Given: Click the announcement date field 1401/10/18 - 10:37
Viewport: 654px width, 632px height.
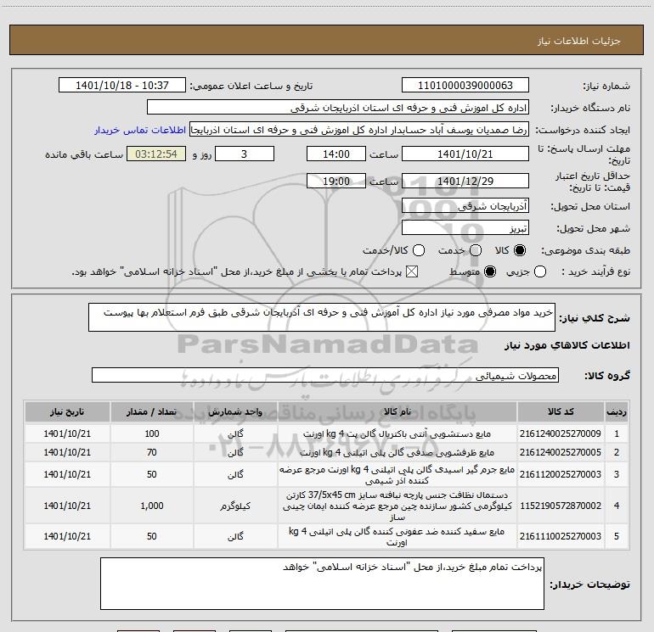Looking at the screenshot, I should pyautogui.click(x=122, y=85).
